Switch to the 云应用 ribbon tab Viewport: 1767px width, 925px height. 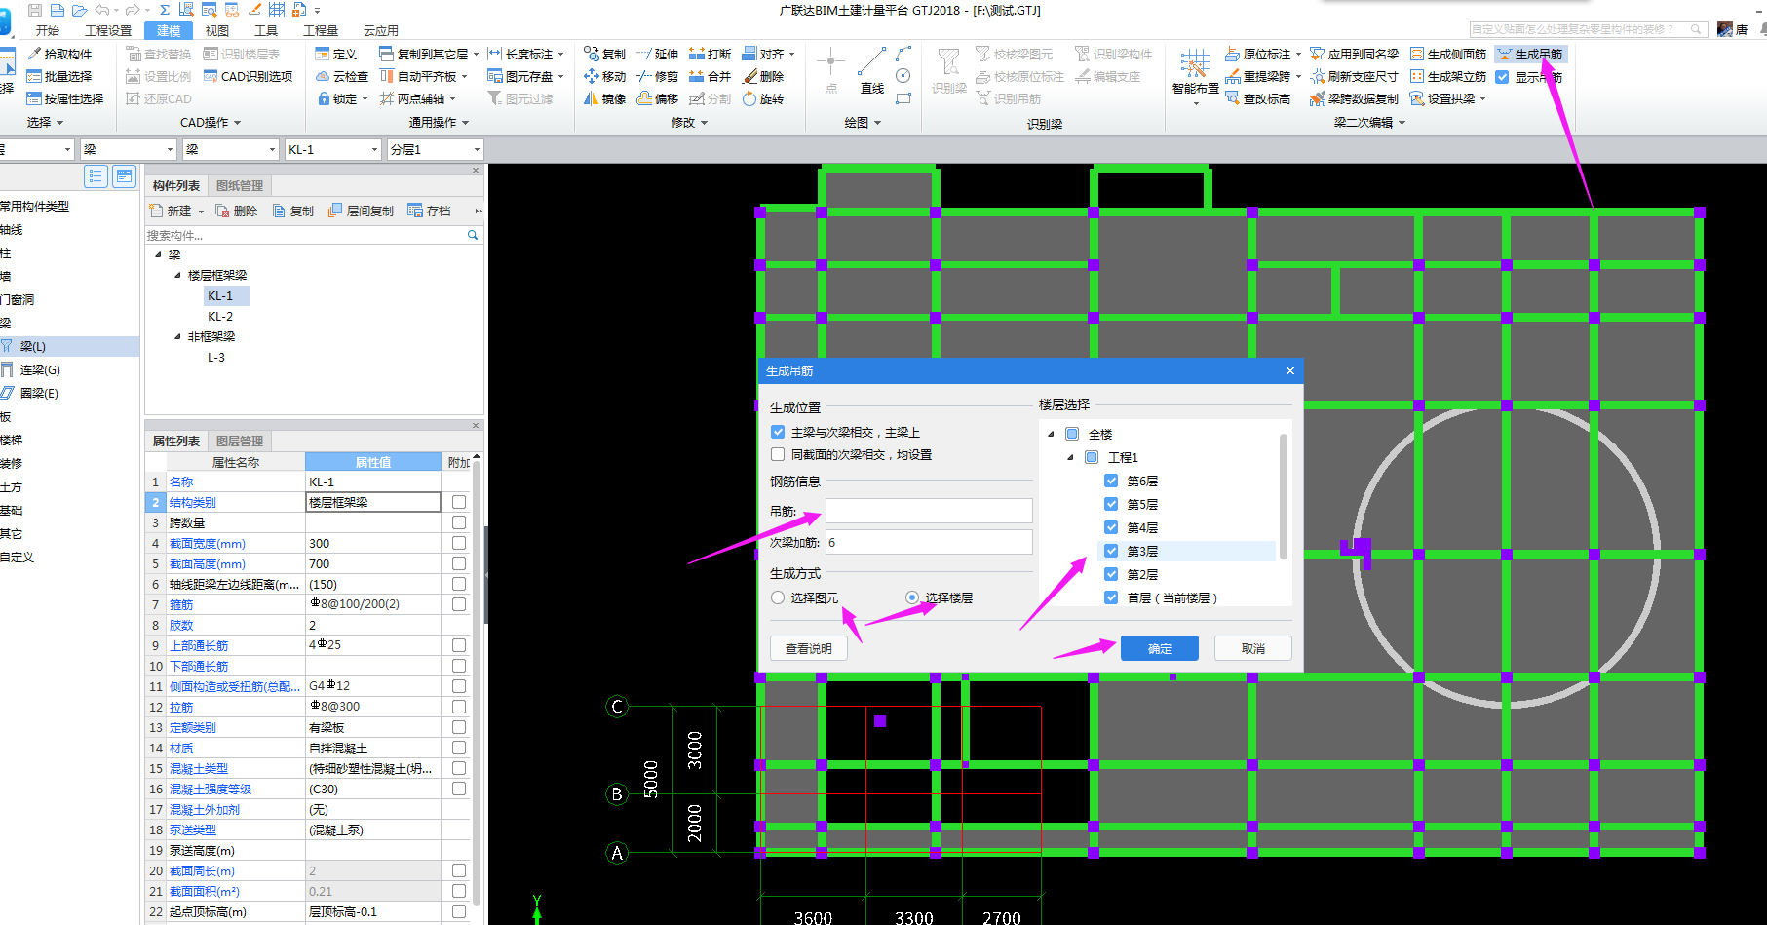pos(380,31)
